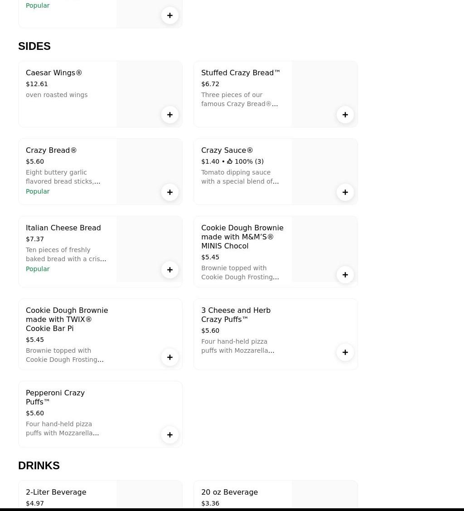Add Italian Cheese Bread via plus icon

pos(170,270)
